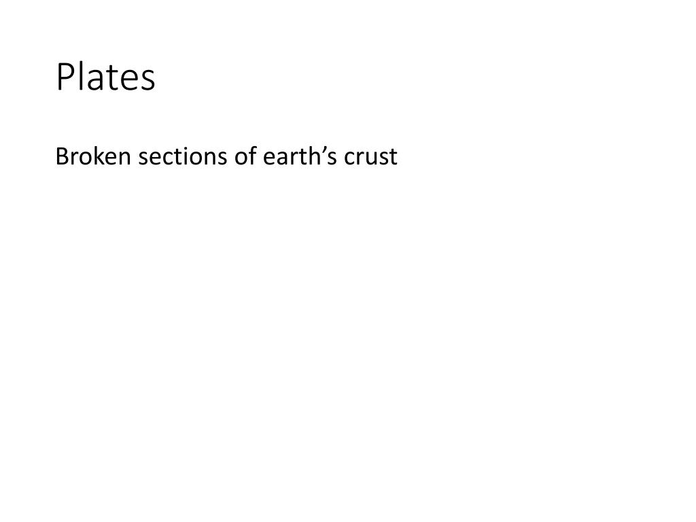This screenshot has width=696, height=522.
Task: Click the letter "l" in Plates title
Action: pos(80,76)
